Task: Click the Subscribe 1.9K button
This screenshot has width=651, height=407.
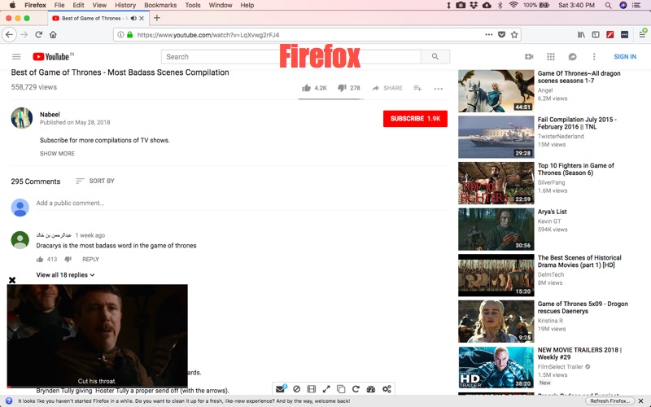Action: (415, 118)
